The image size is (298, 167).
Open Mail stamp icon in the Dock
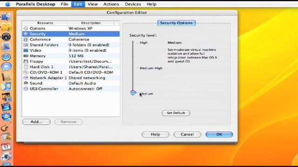click(x=6, y=46)
